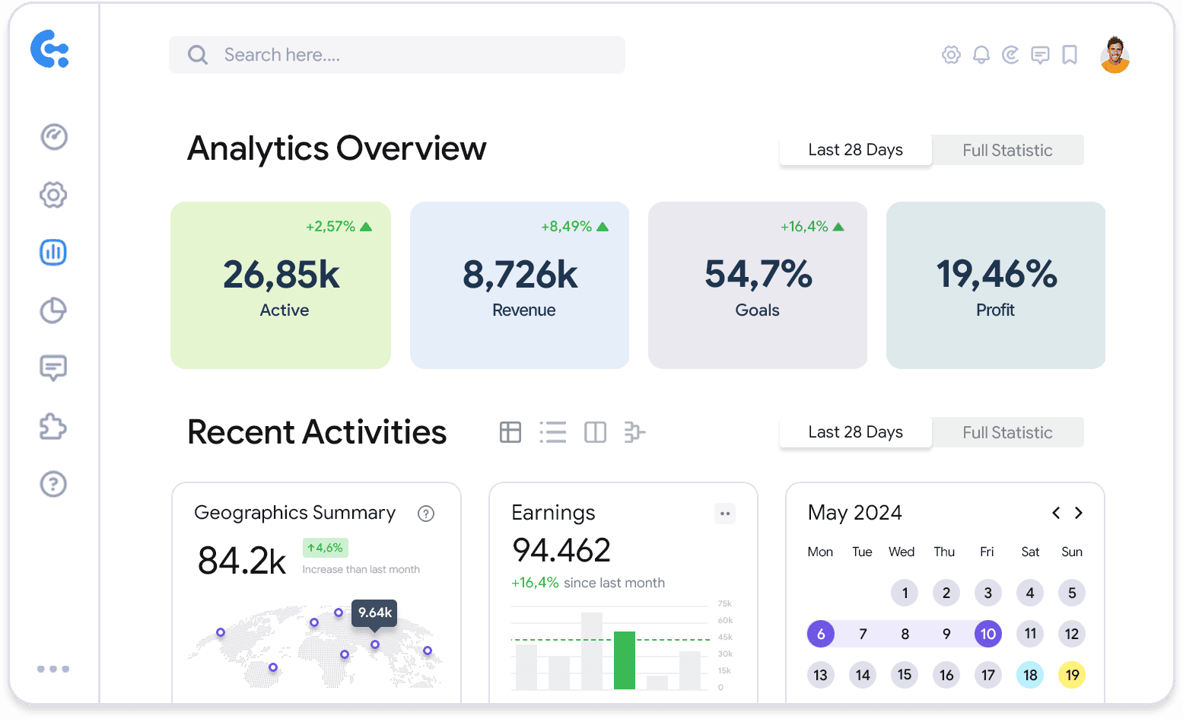Image resolution: width=1183 pixels, height=719 pixels.
Task: Switch Recent Activities to split column view
Action: [x=595, y=432]
